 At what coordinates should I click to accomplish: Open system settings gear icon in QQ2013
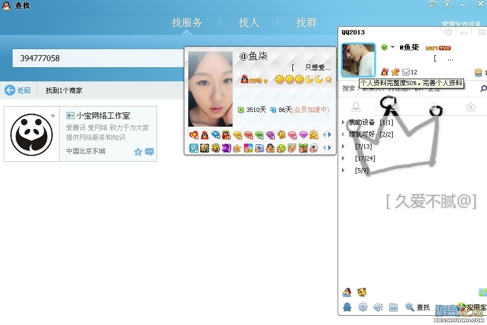(363, 307)
